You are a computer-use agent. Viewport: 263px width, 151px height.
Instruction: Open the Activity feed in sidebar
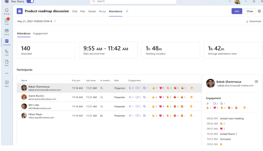tap(7, 12)
